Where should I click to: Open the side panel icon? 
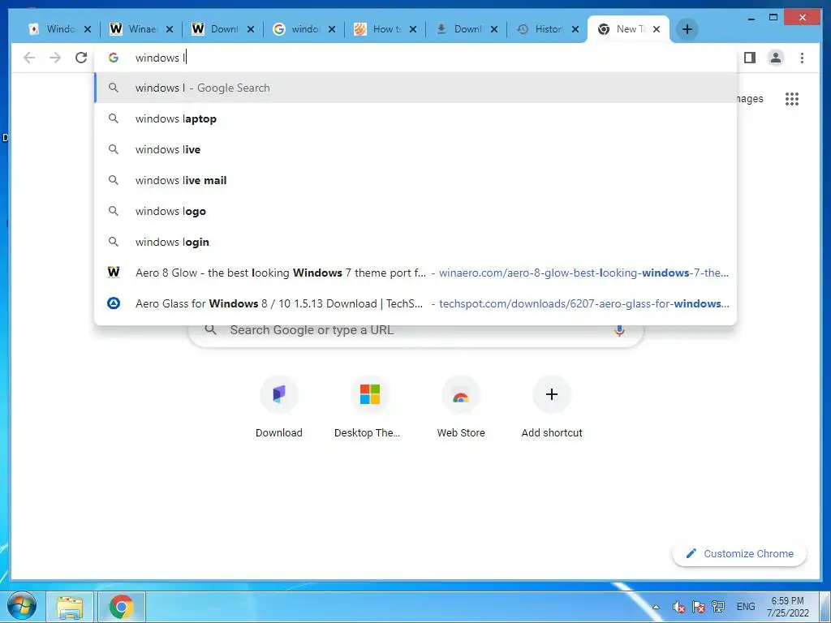(x=749, y=58)
